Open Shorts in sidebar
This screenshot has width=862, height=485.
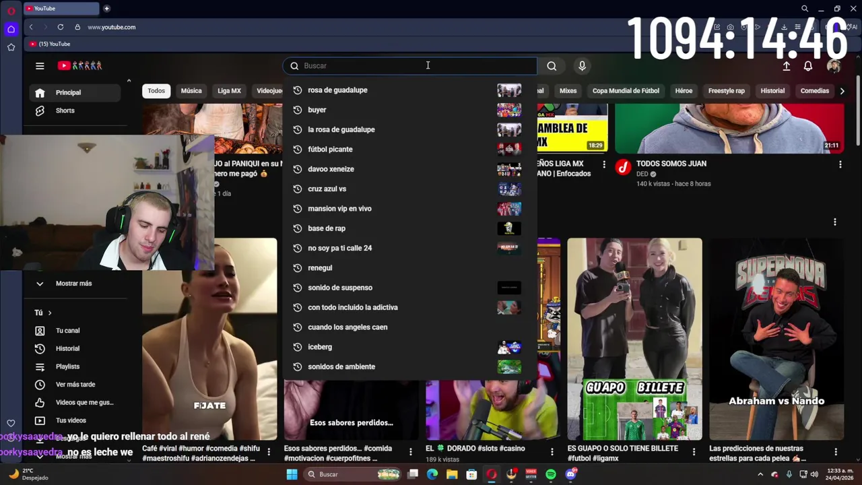click(x=75, y=110)
